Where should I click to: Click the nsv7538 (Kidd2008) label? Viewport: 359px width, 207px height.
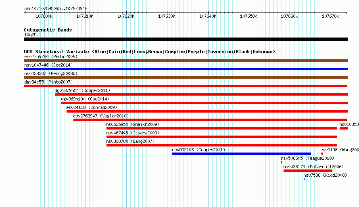[x=325, y=175]
